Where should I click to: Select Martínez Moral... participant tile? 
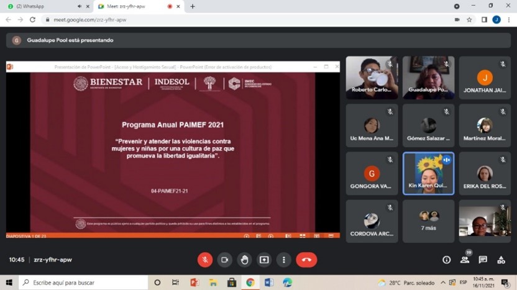pos(485,125)
